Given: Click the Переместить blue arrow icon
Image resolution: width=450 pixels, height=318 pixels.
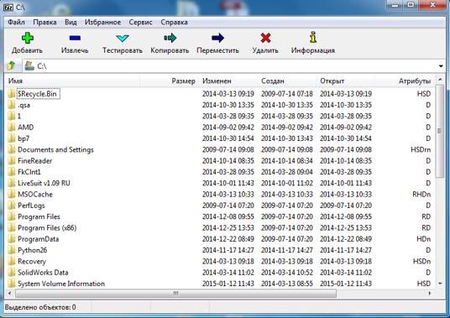Looking at the screenshot, I should click(x=217, y=38).
